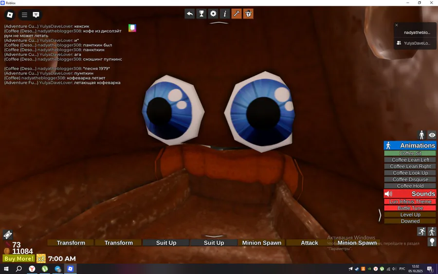Play the Level Up sound

[410, 215]
